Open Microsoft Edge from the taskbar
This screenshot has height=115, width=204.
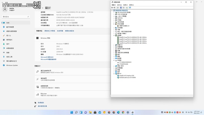118,112
